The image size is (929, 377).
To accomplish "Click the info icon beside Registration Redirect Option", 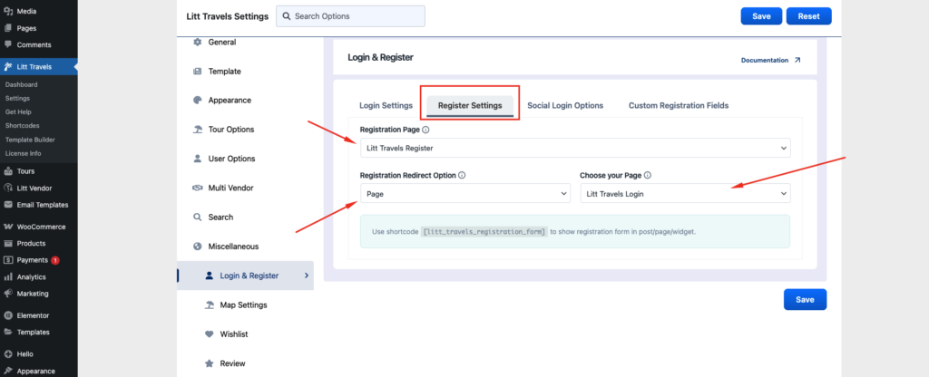I will [x=462, y=176].
